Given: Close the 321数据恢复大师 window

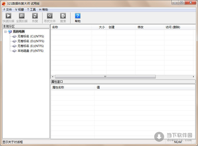Looking at the screenshot, I should point(190,3).
